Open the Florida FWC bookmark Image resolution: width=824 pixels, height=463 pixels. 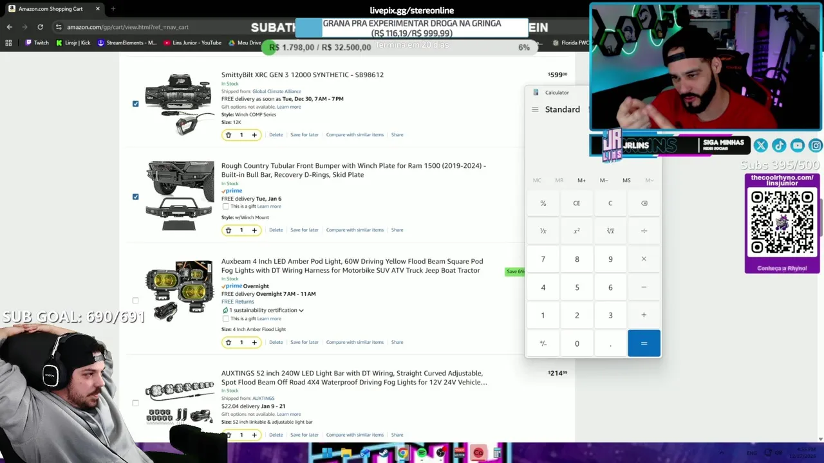click(x=572, y=42)
